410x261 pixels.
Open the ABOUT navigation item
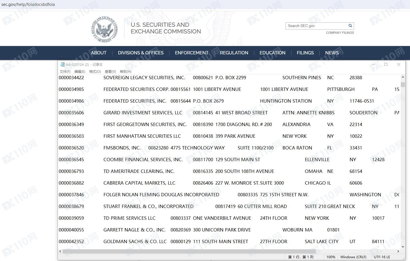pyautogui.click(x=99, y=53)
